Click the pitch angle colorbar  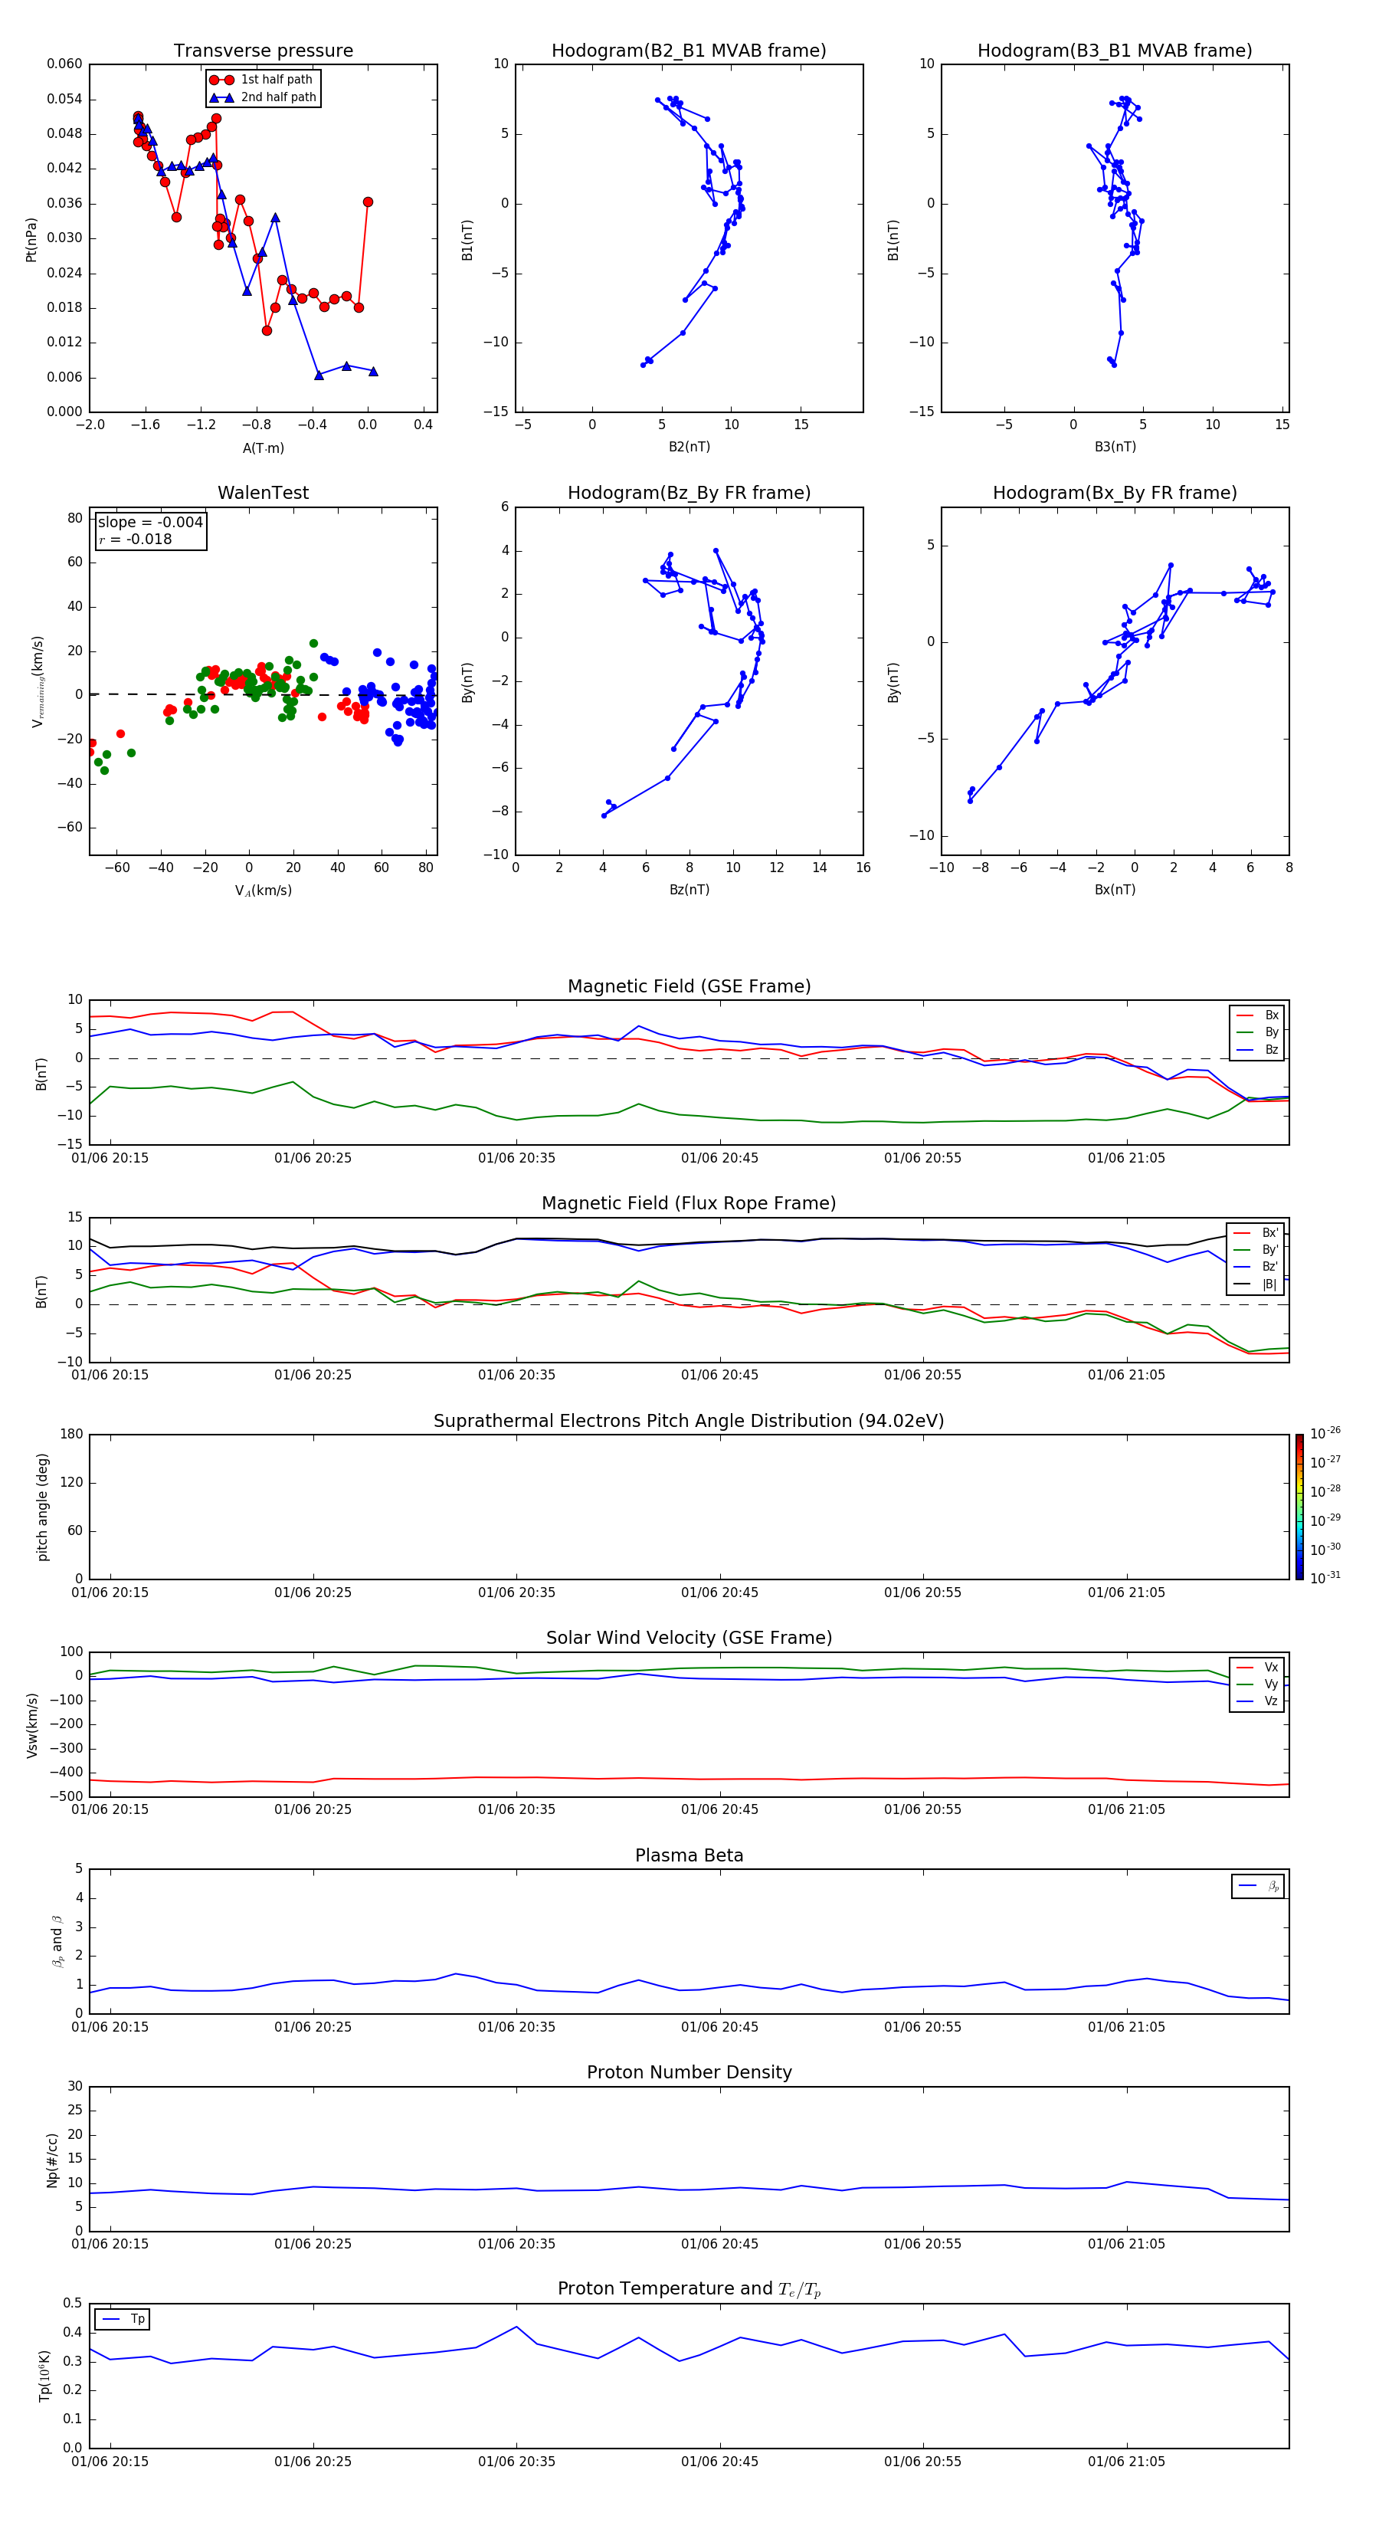coord(1299,1507)
